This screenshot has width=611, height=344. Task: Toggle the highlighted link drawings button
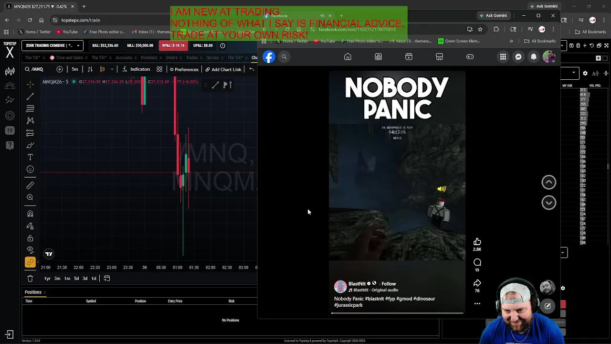click(x=30, y=262)
